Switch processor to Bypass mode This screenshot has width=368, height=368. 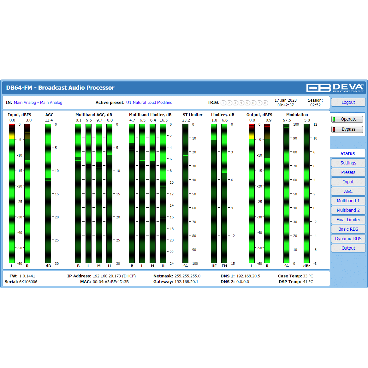(347, 129)
